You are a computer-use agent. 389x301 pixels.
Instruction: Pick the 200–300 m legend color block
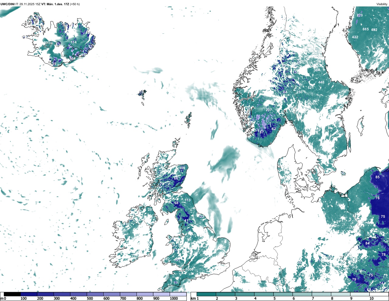click(x=45, y=294)
